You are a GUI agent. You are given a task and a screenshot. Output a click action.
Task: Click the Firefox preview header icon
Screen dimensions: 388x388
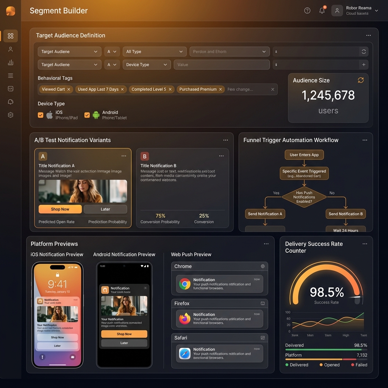[x=263, y=304]
